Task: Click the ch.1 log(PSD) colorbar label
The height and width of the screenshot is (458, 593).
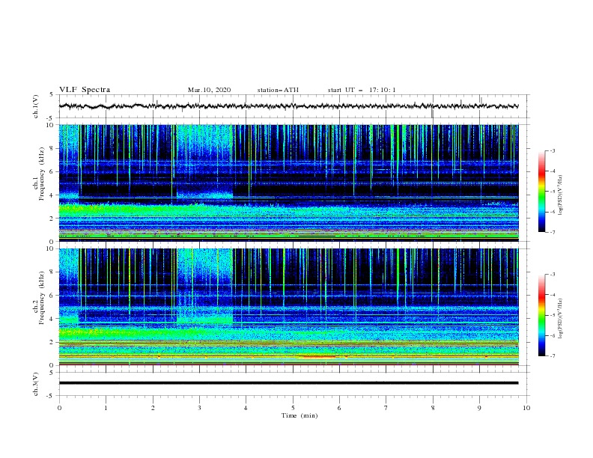Action: tap(561, 195)
